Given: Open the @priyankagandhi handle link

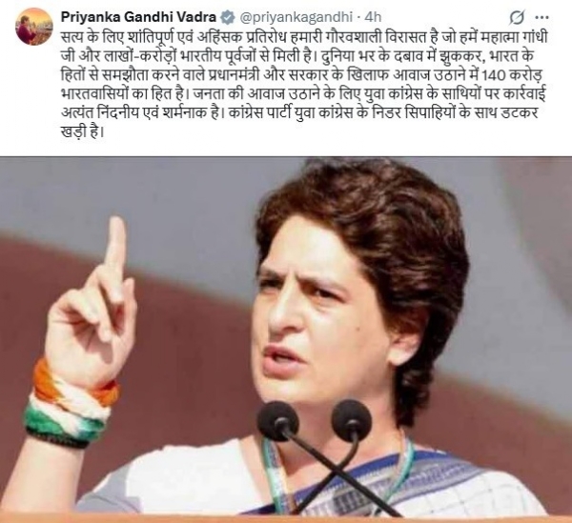Looking at the screenshot, I should point(296,17).
